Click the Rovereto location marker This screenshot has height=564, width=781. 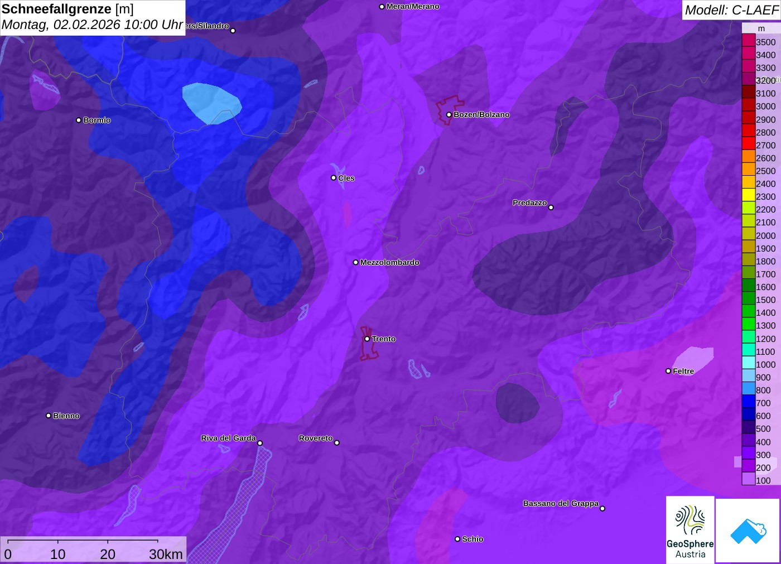[x=336, y=443]
